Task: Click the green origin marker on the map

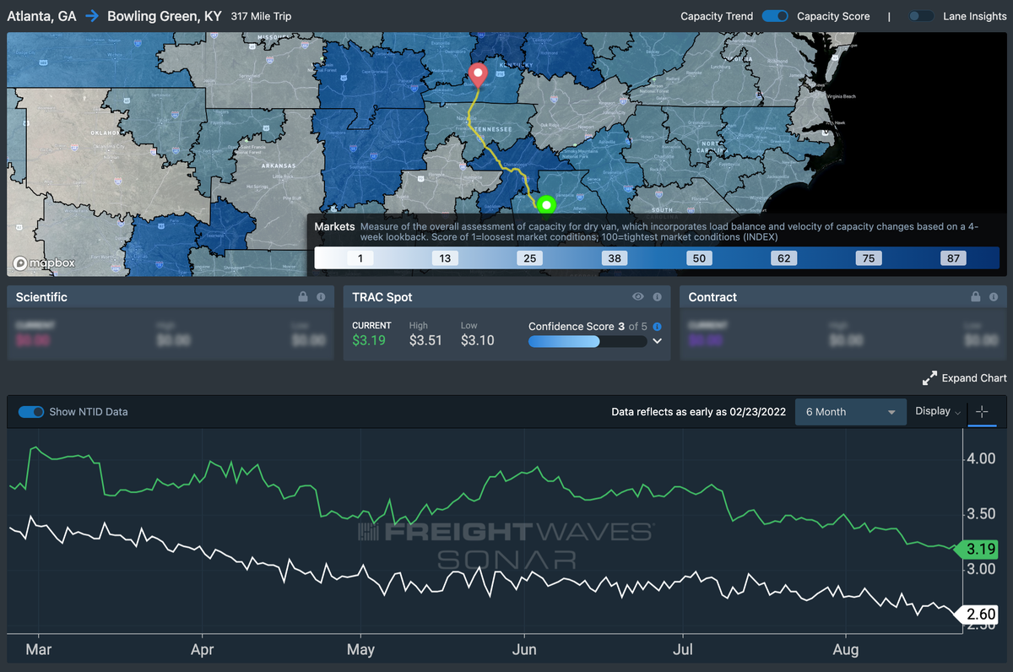Action: [x=545, y=204]
